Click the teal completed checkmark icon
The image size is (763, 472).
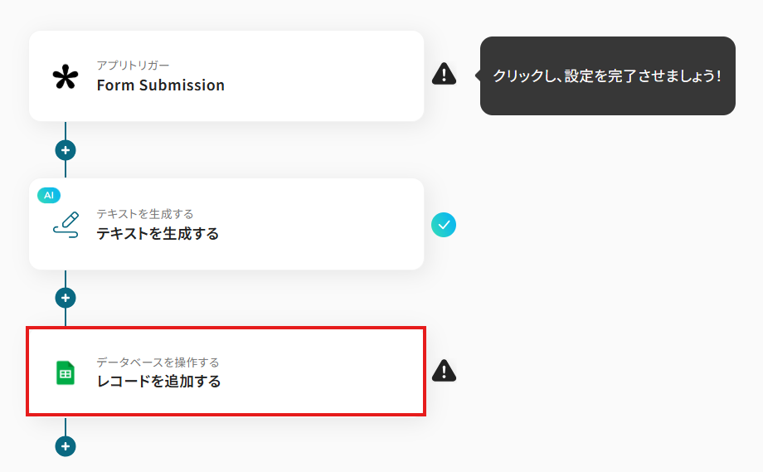[444, 224]
